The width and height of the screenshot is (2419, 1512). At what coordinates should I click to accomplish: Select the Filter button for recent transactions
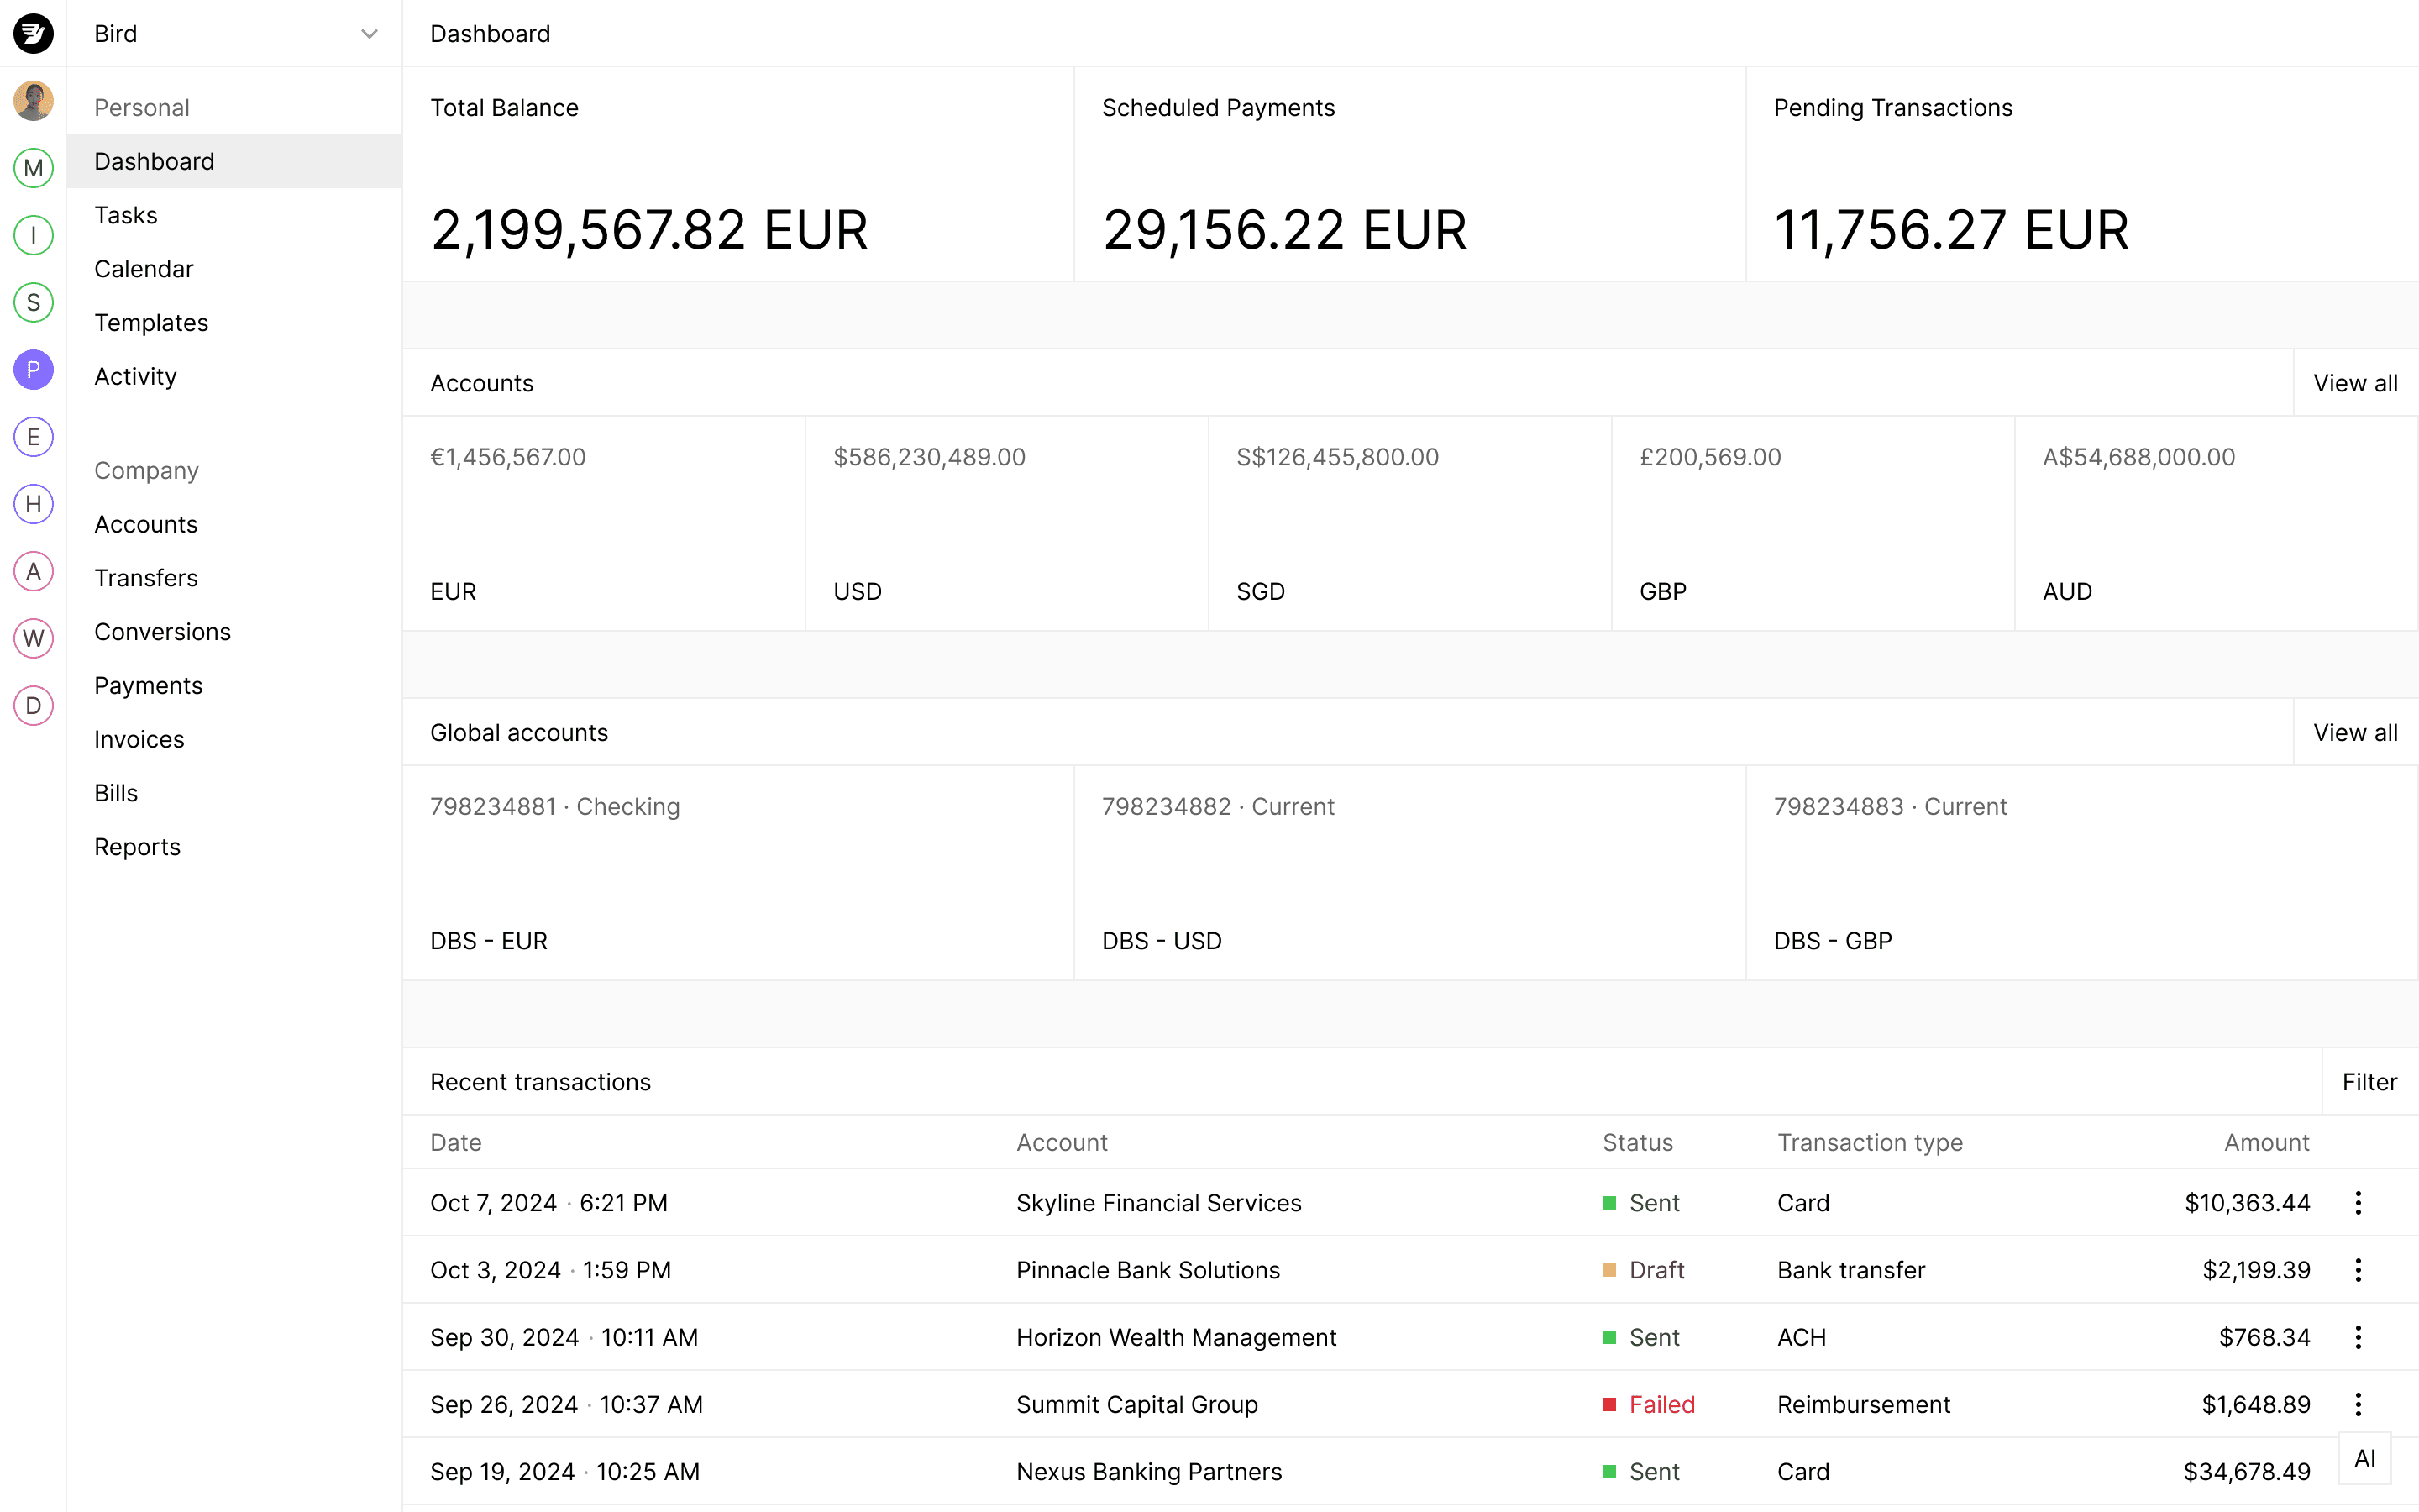(x=2370, y=1082)
